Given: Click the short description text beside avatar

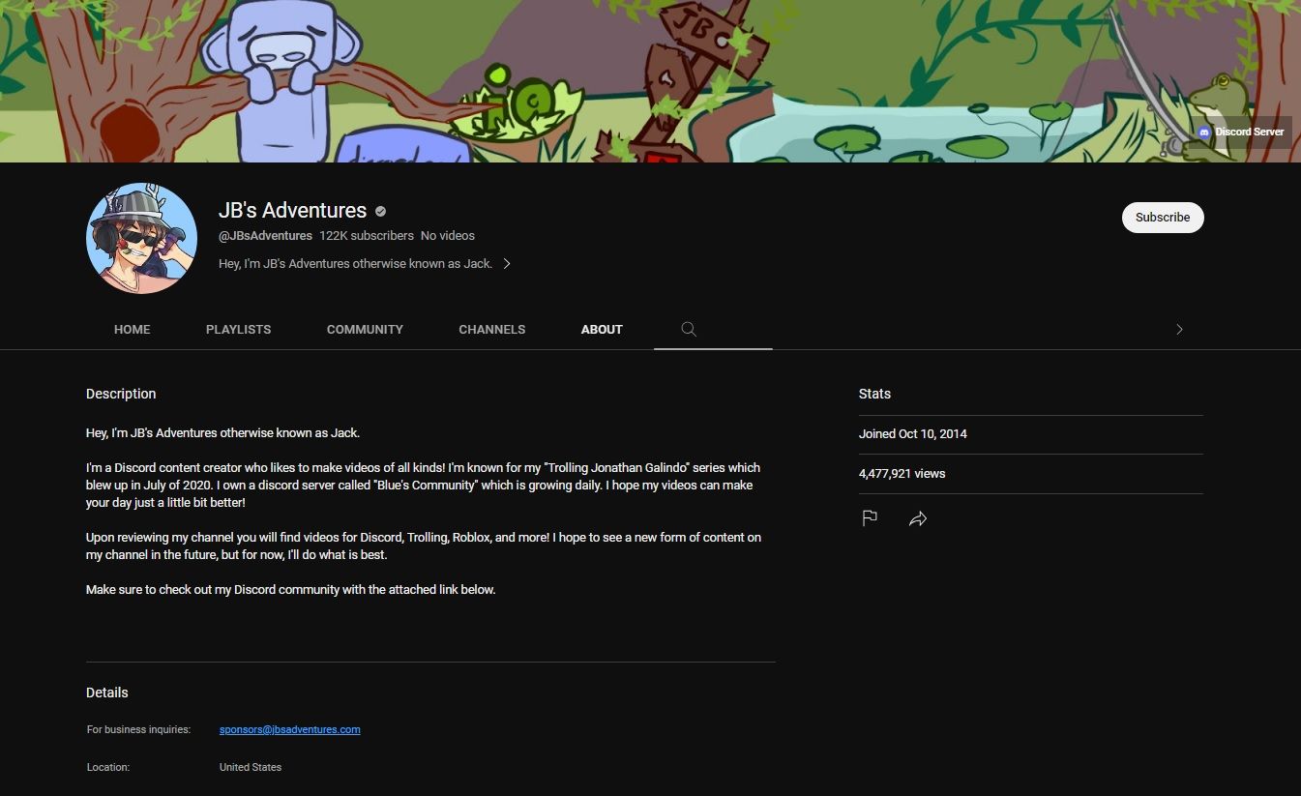Looking at the screenshot, I should coord(356,263).
